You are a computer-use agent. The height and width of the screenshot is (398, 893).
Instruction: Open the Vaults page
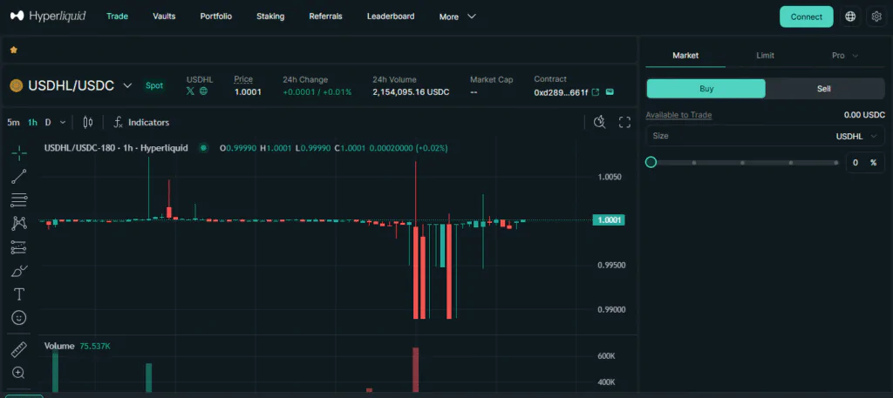tap(164, 17)
